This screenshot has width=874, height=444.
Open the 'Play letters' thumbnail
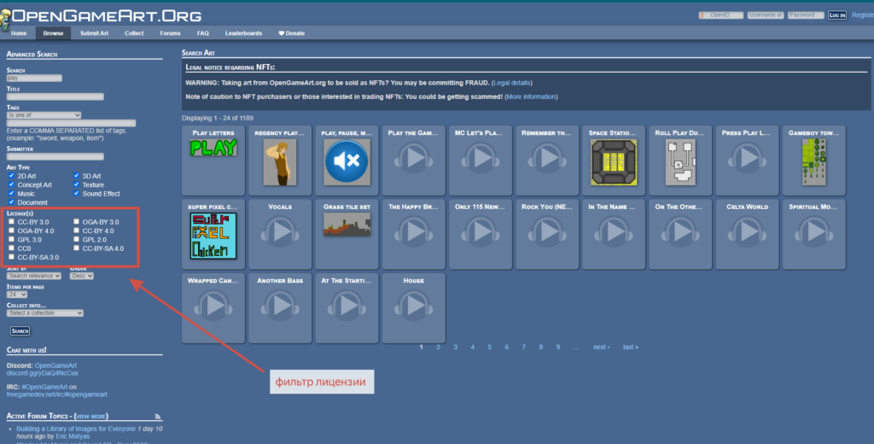[x=213, y=147]
